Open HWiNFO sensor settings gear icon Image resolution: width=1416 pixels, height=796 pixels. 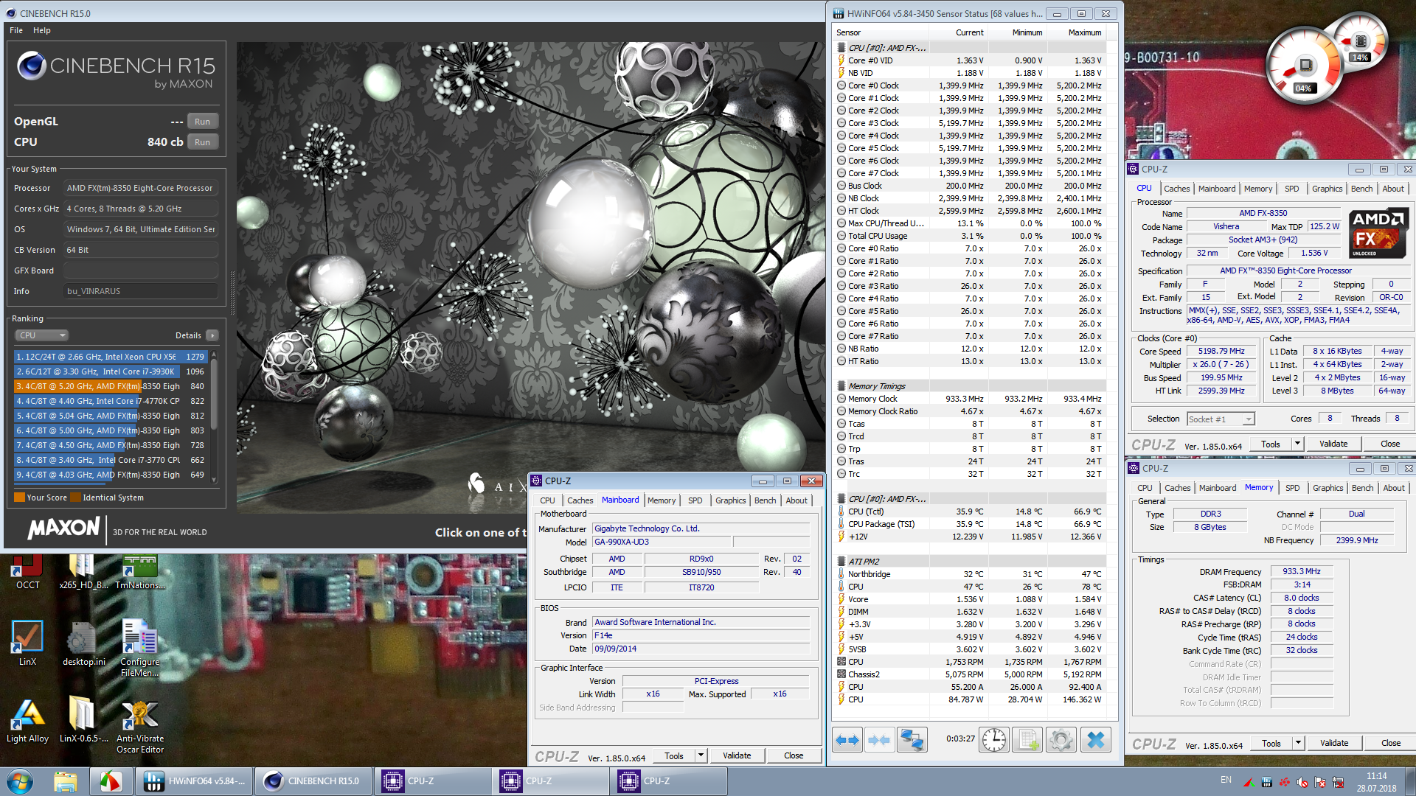click(x=1061, y=740)
